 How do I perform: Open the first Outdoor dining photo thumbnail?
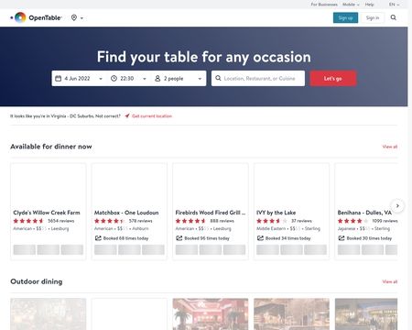pyautogui.click(x=49, y=314)
